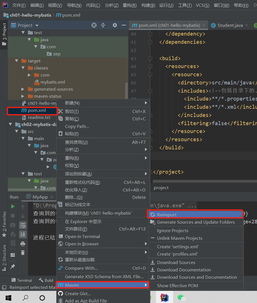Select Ignore Projects in Maven submenu
This screenshot has width=257, height=303.
tap(196, 230)
